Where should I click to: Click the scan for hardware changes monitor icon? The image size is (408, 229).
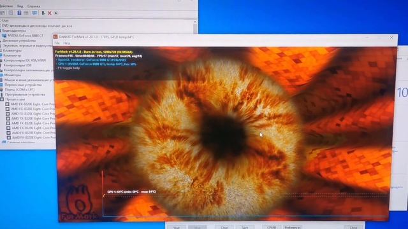point(34,13)
